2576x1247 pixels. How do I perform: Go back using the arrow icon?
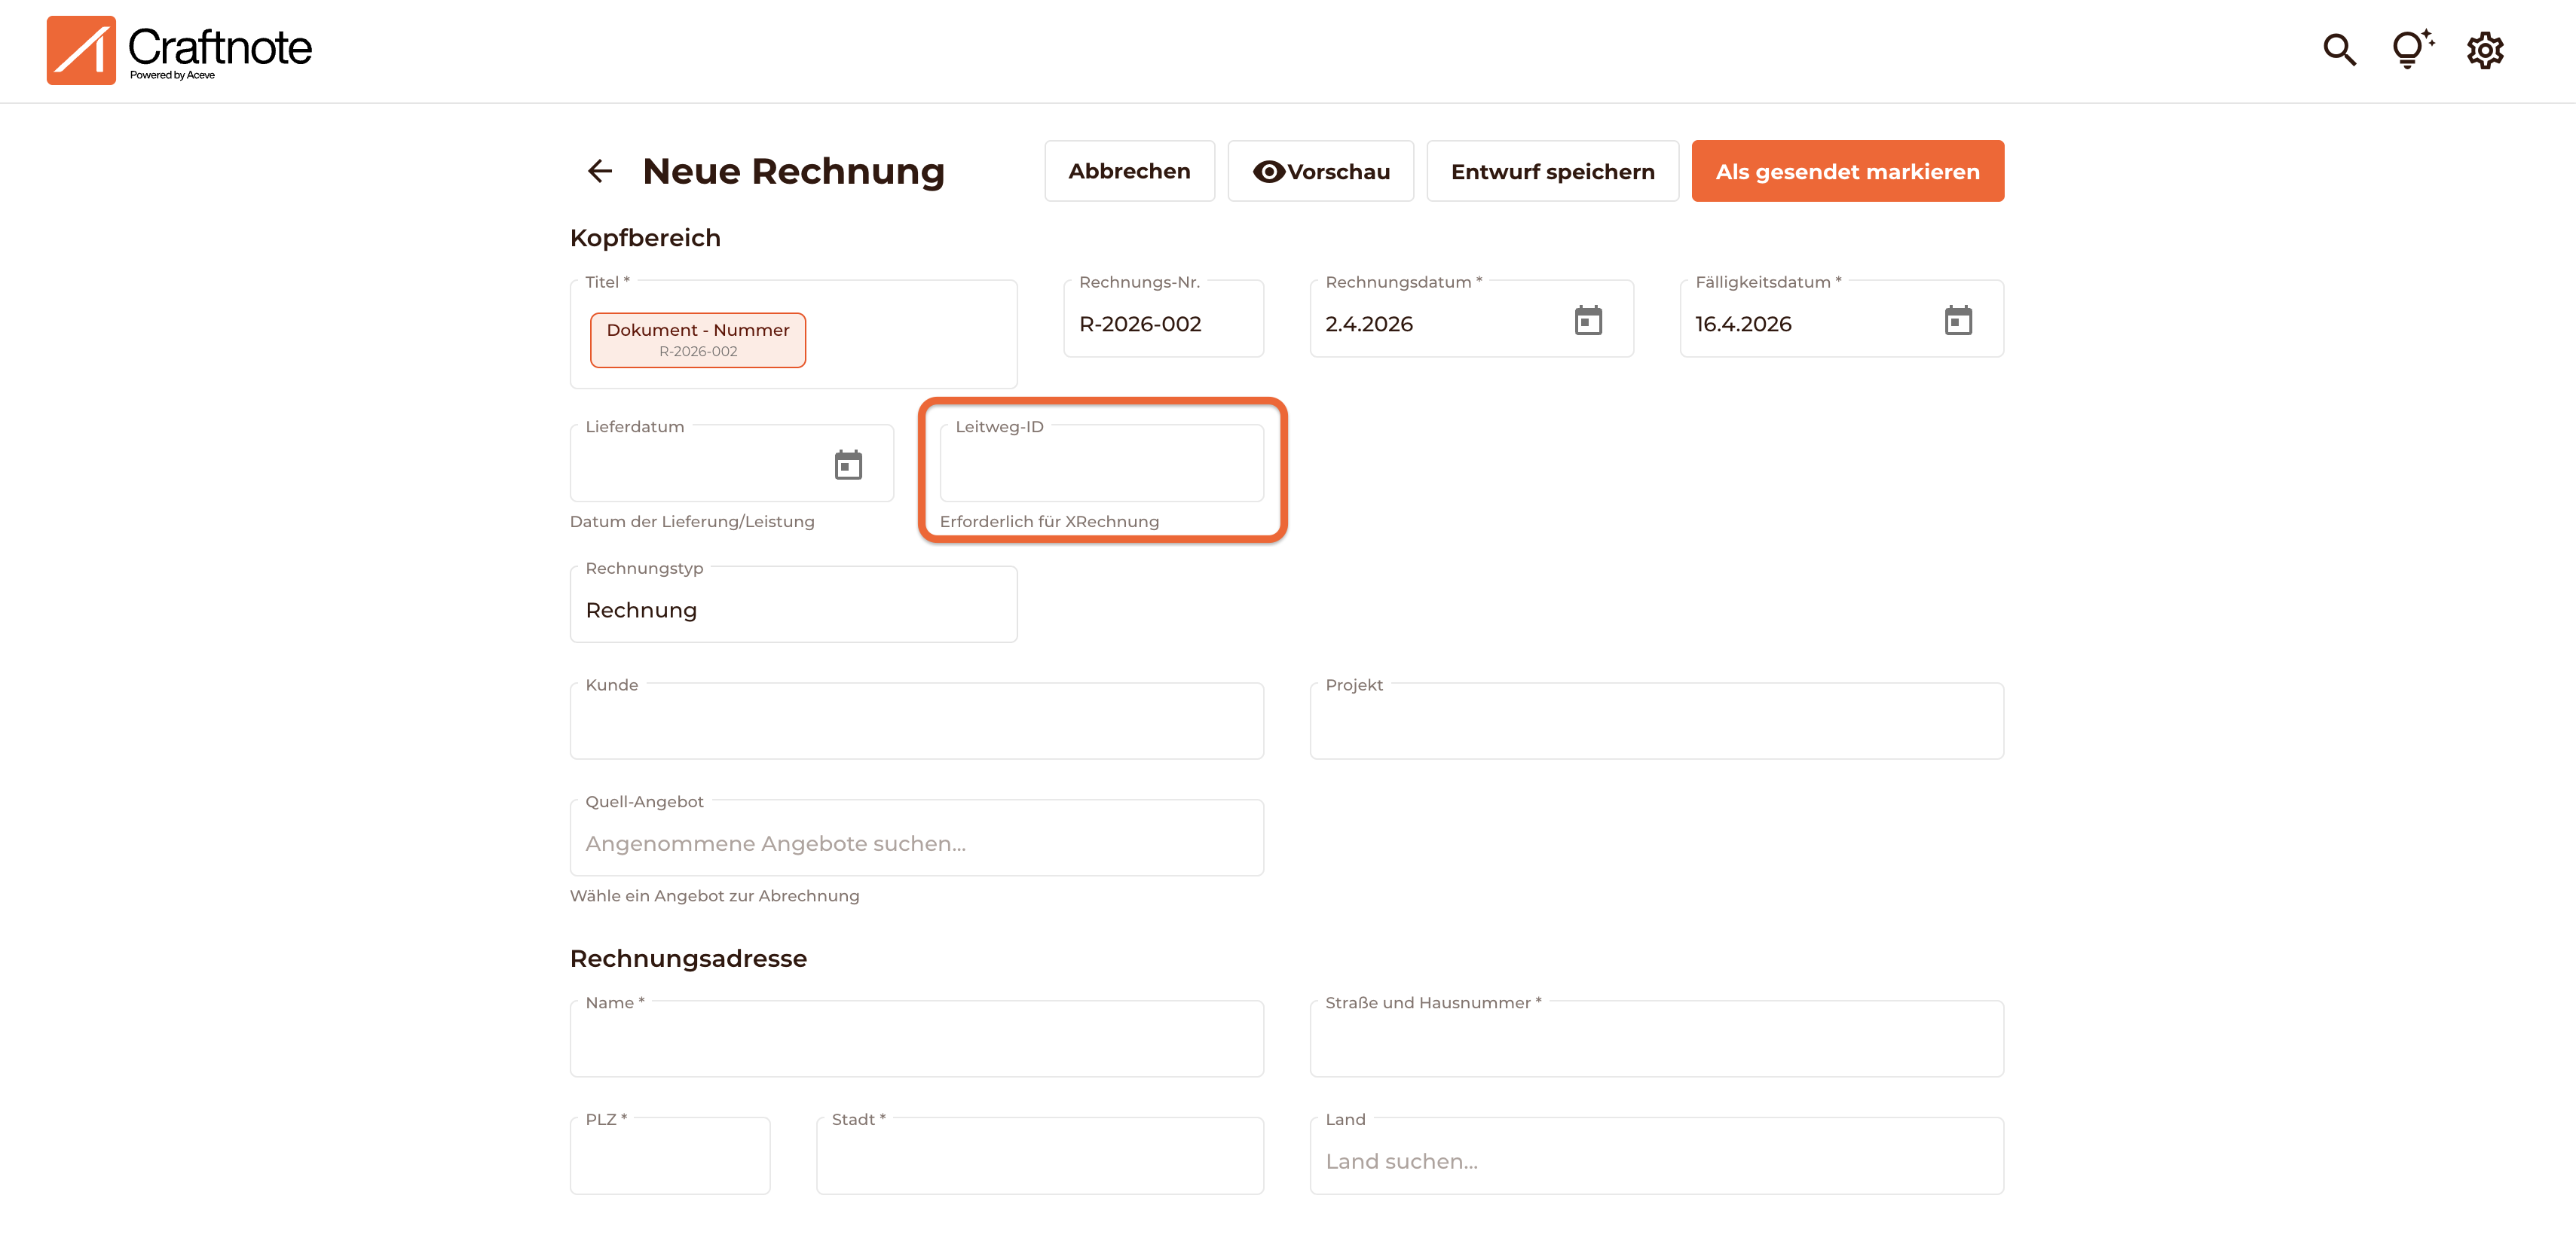(x=600, y=171)
